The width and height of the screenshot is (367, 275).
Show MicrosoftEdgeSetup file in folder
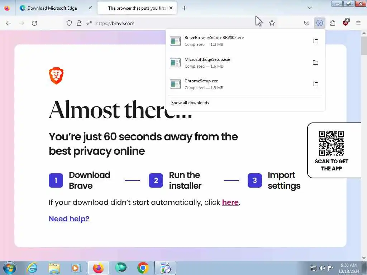pyautogui.click(x=315, y=63)
